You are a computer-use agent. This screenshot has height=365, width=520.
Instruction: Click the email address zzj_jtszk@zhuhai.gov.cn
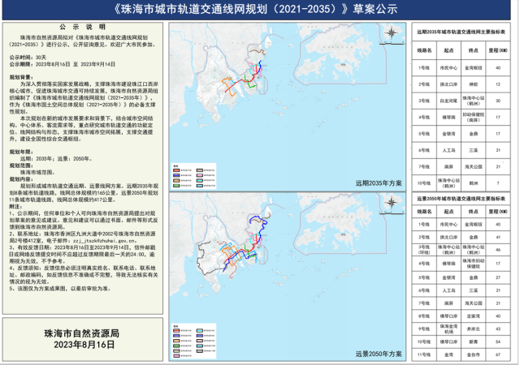coord(105,241)
